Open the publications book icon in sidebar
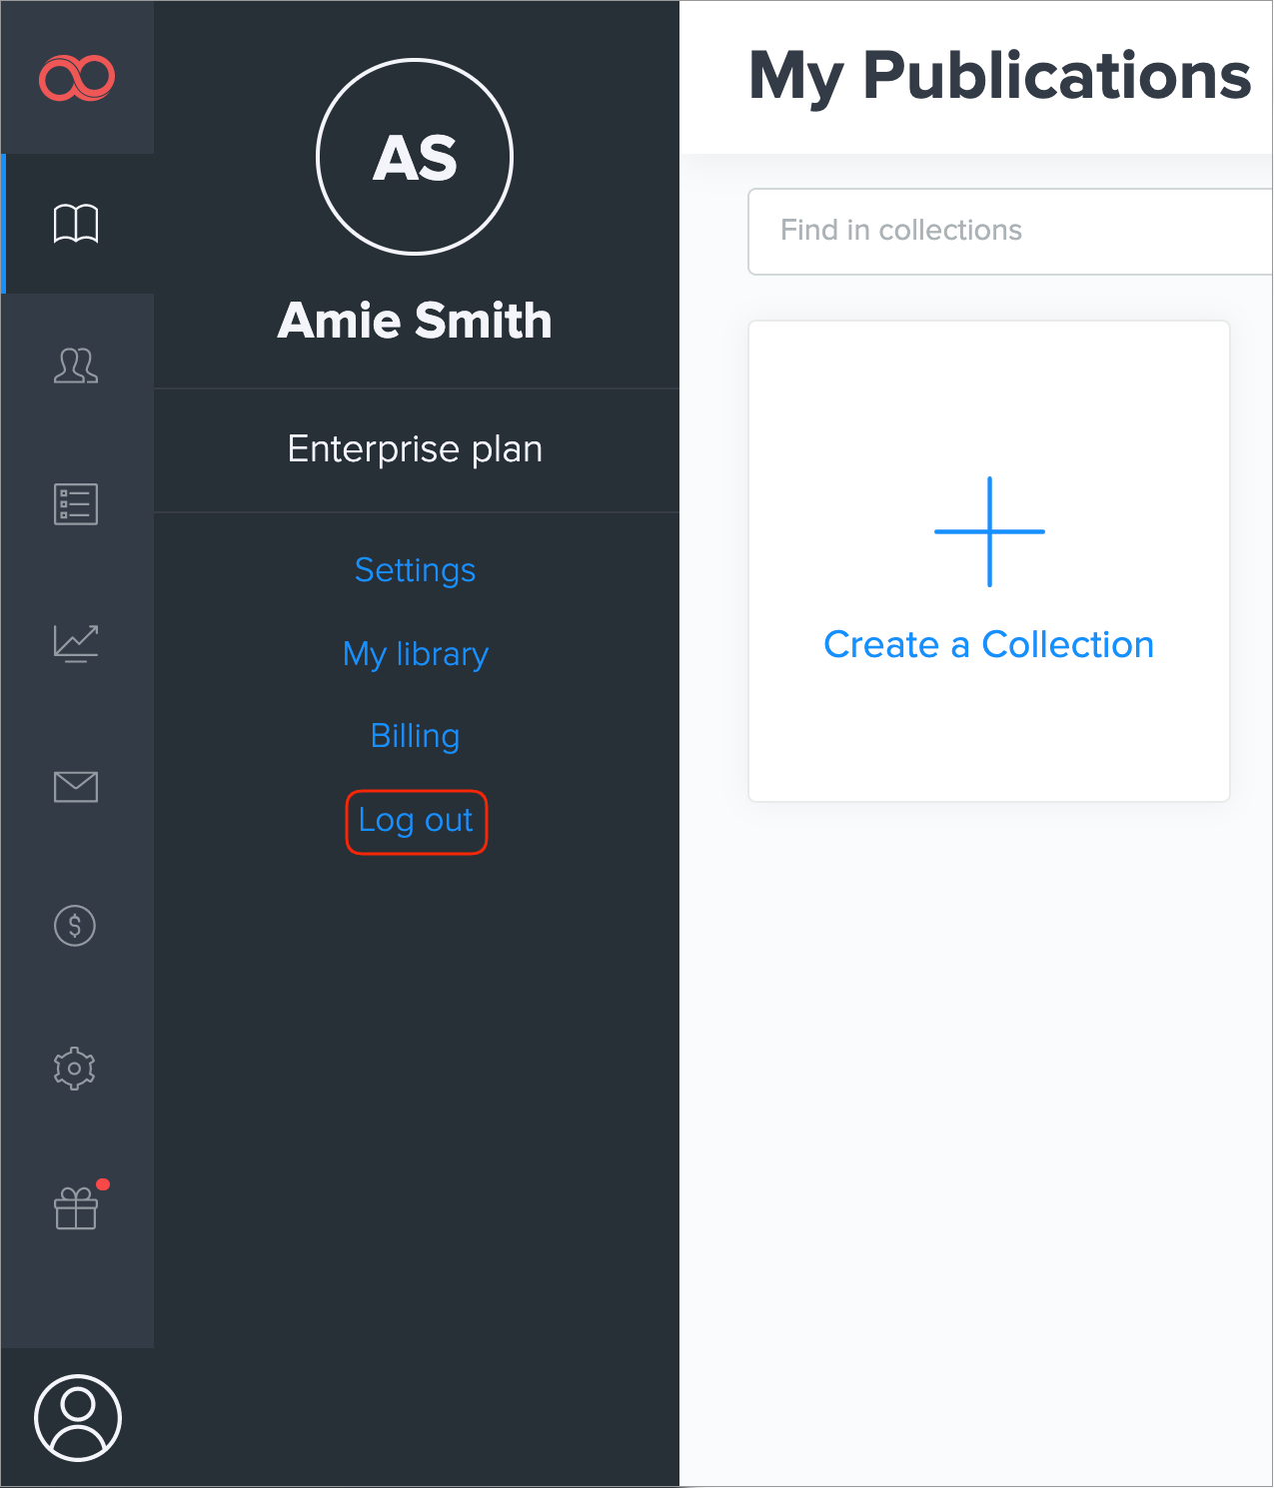Image resolution: width=1274 pixels, height=1488 pixels. [x=76, y=224]
